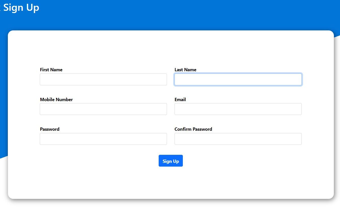Click the Email label
Viewport: 340px width, 209px height.
180,99
